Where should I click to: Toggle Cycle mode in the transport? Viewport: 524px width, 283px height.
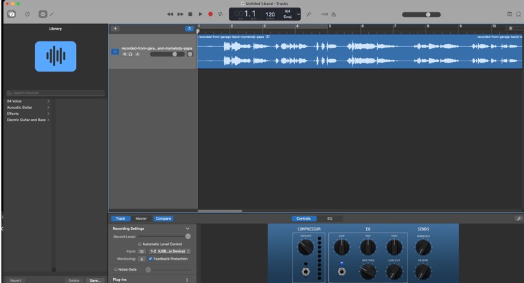pos(220,14)
